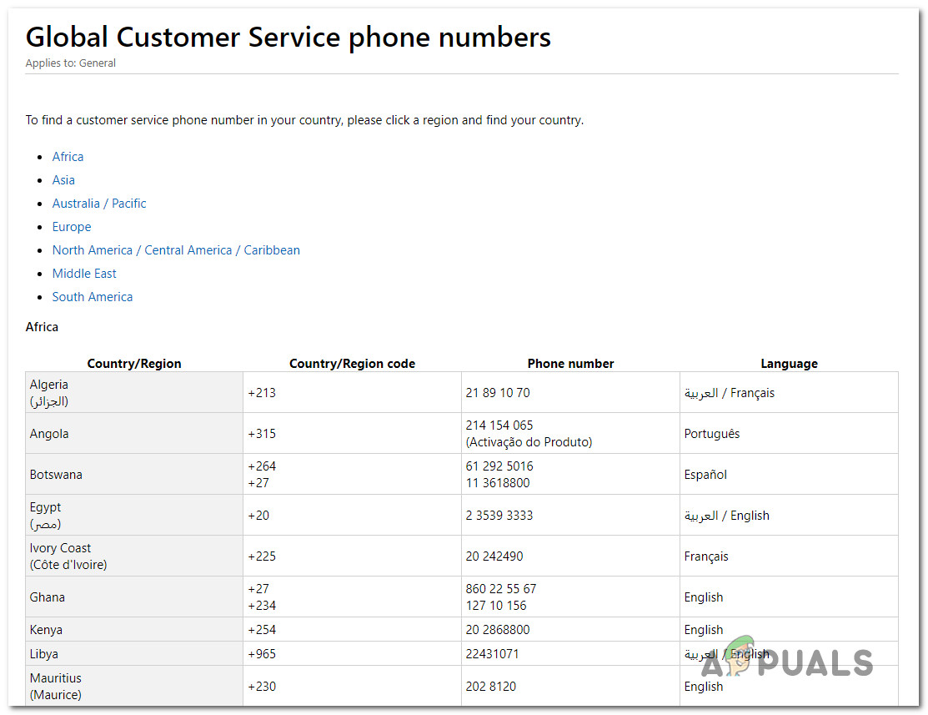Click the Português language cell for Angola
Image resolution: width=928 pixels, height=715 pixels.
click(712, 434)
